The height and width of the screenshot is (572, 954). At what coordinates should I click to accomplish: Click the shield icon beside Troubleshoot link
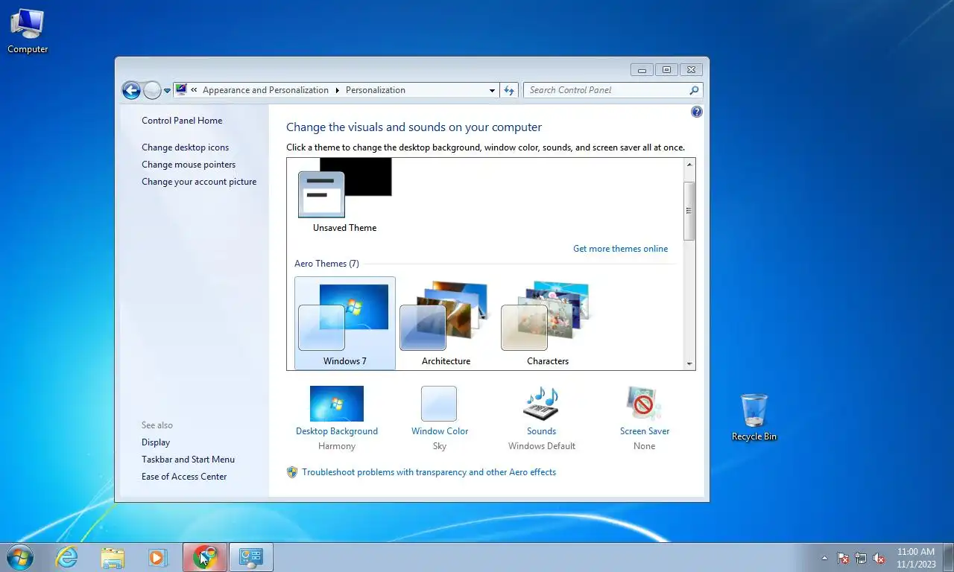[292, 472]
